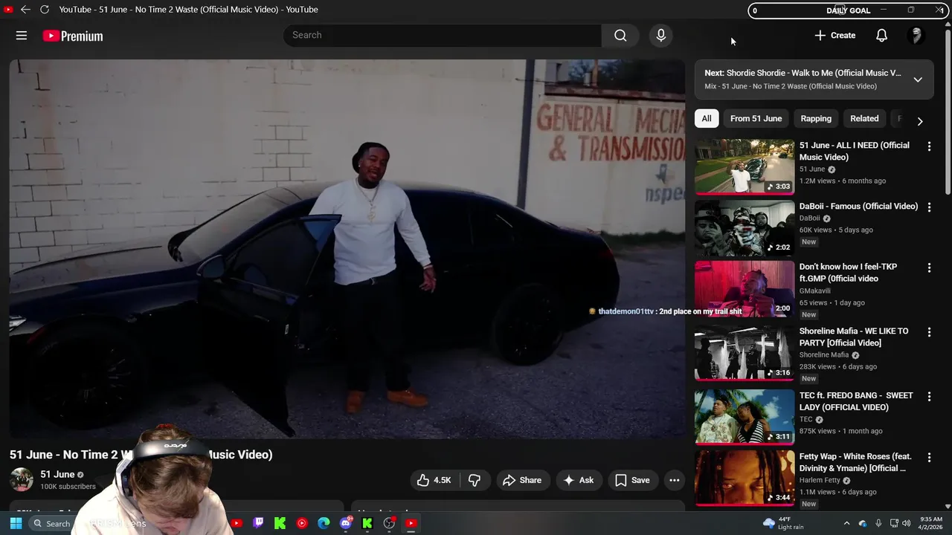The width and height of the screenshot is (952, 535).
Task: Reload the page
Action: [x=44, y=10]
